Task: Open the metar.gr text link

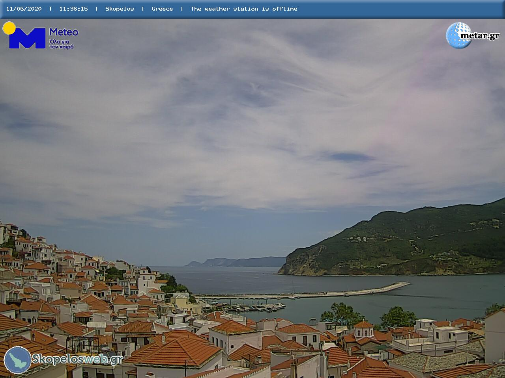Action: click(480, 36)
